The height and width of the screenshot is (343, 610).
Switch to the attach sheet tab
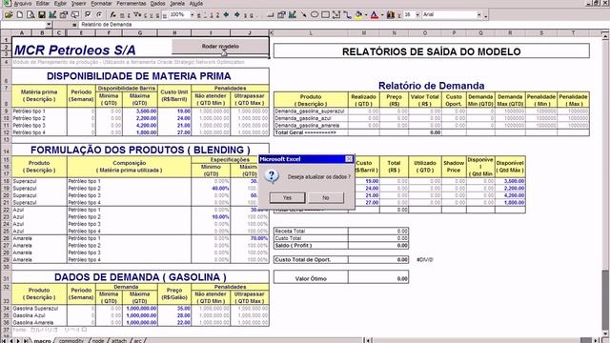tap(119, 341)
